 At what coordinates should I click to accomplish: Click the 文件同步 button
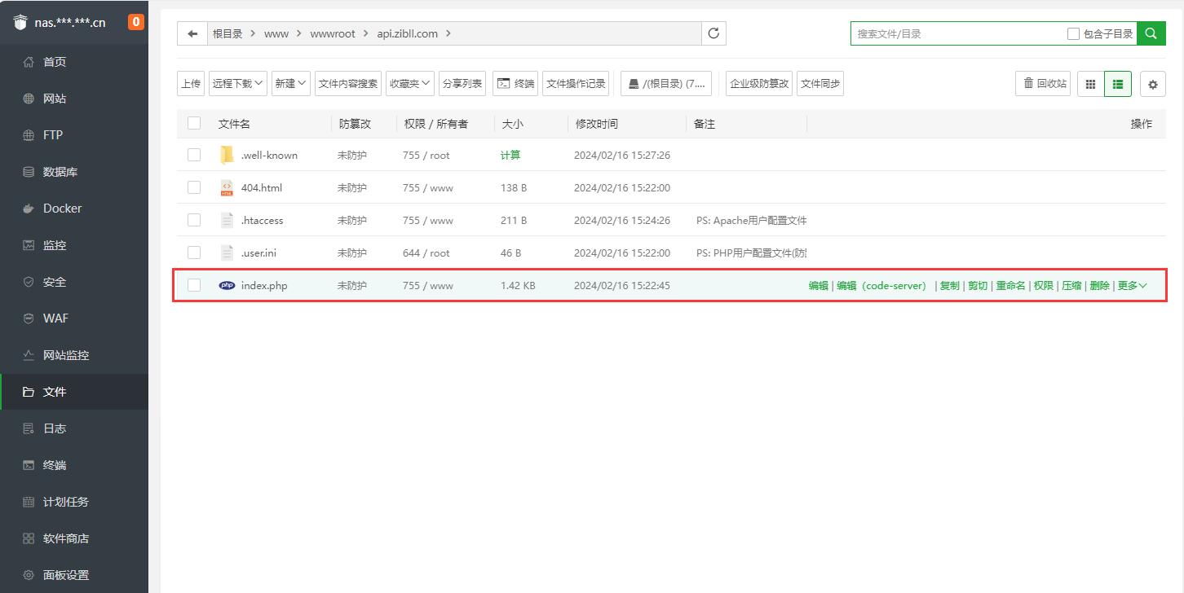pos(820,83)
